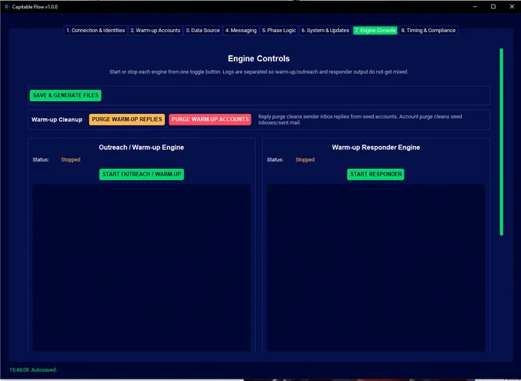Click the Outreach / Warm-up Engine title
This screenshot has width=521, height=381.
[x=141, y=148]
